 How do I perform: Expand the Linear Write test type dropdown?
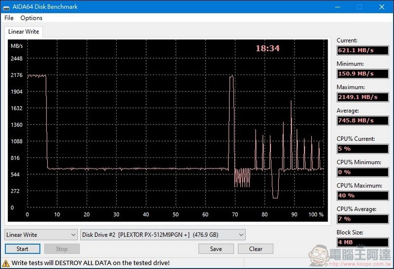[41, 235]
